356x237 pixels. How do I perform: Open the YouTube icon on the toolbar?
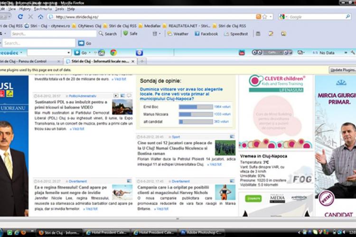pos(242,53)
